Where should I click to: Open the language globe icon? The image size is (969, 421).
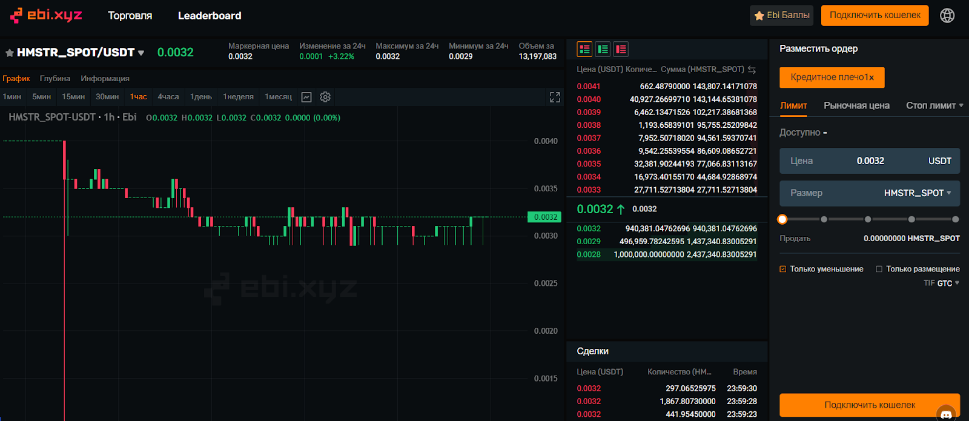(x=947, y=16)
